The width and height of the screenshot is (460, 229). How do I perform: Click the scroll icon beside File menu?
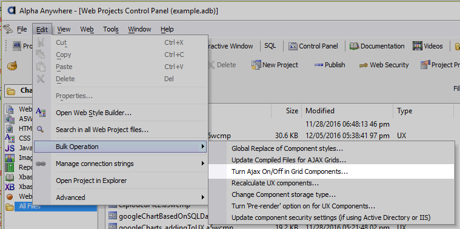pos(8,28)
